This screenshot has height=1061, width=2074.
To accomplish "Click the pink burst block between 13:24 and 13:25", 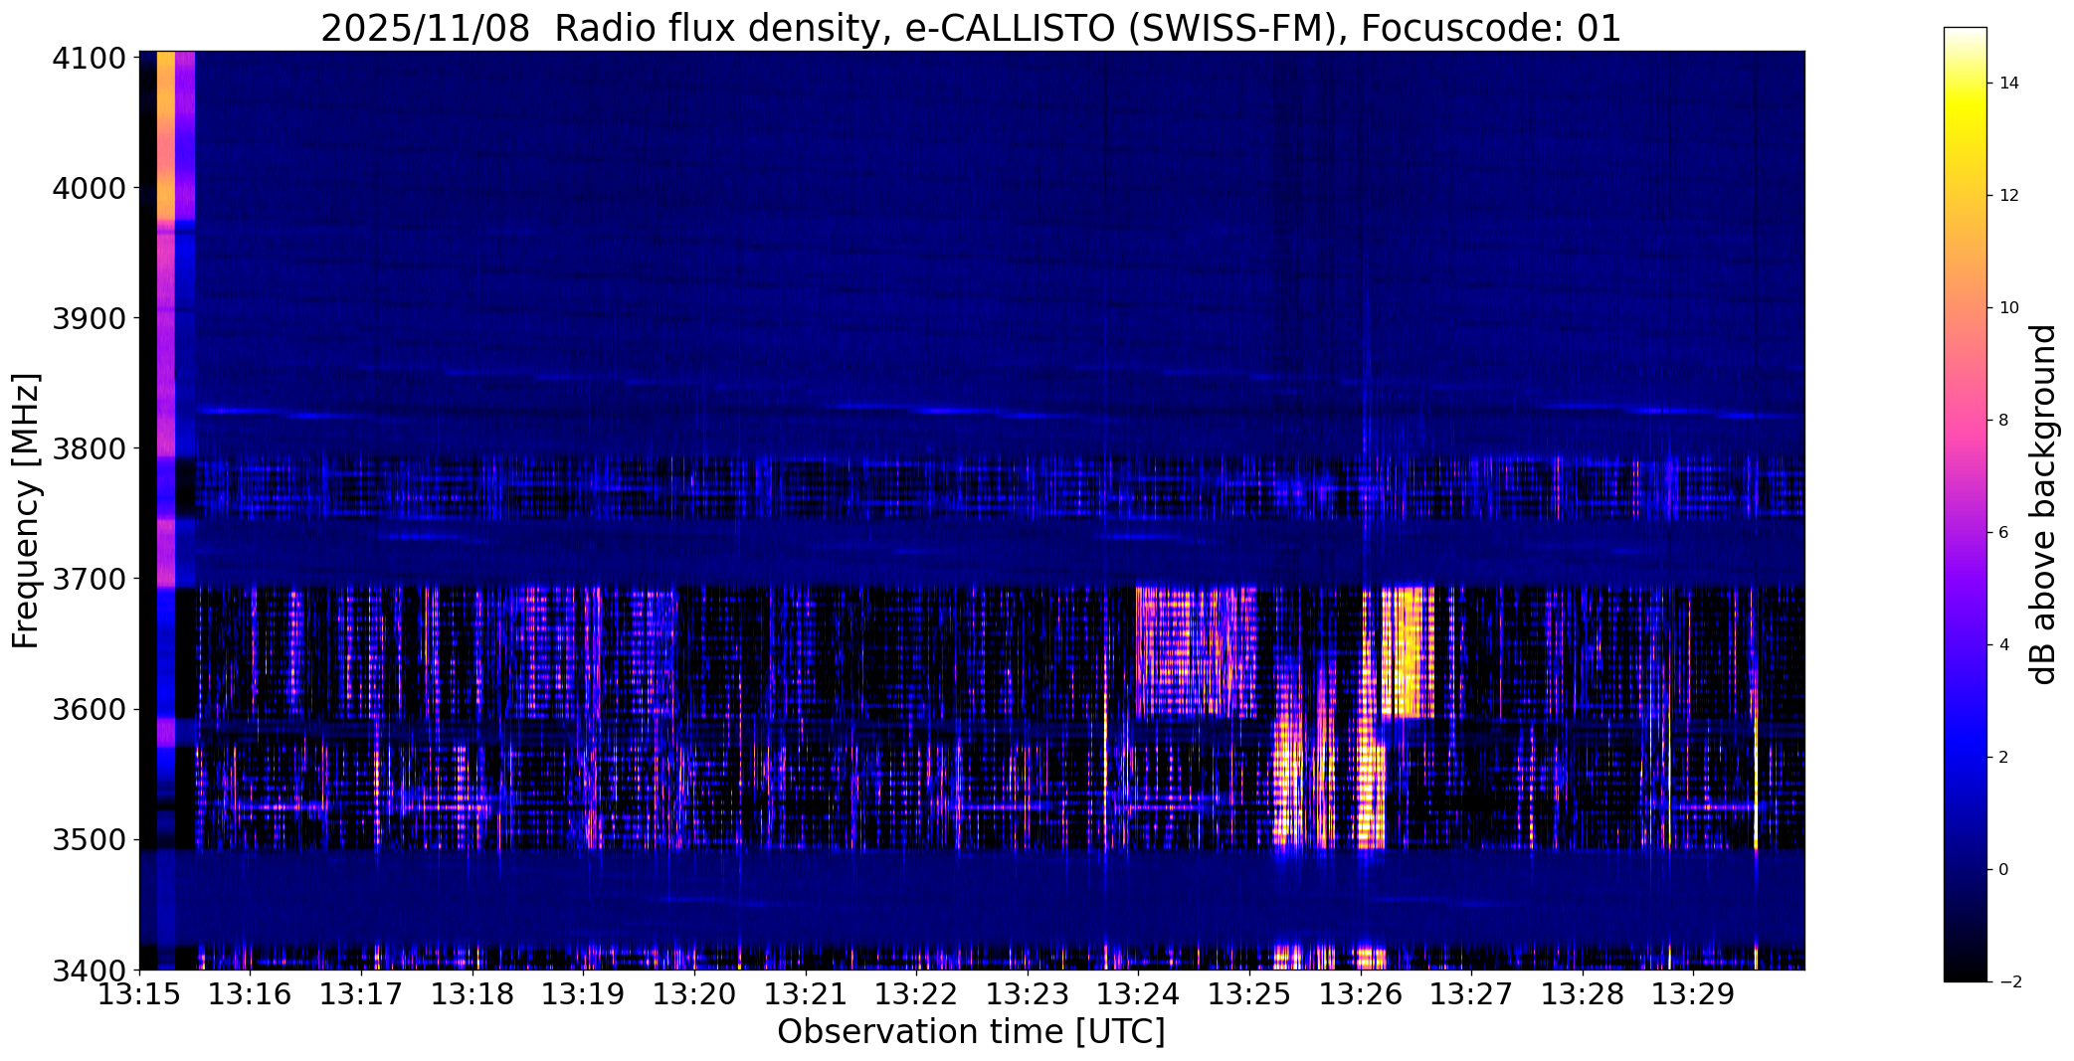I will (x=1197, y=652).
